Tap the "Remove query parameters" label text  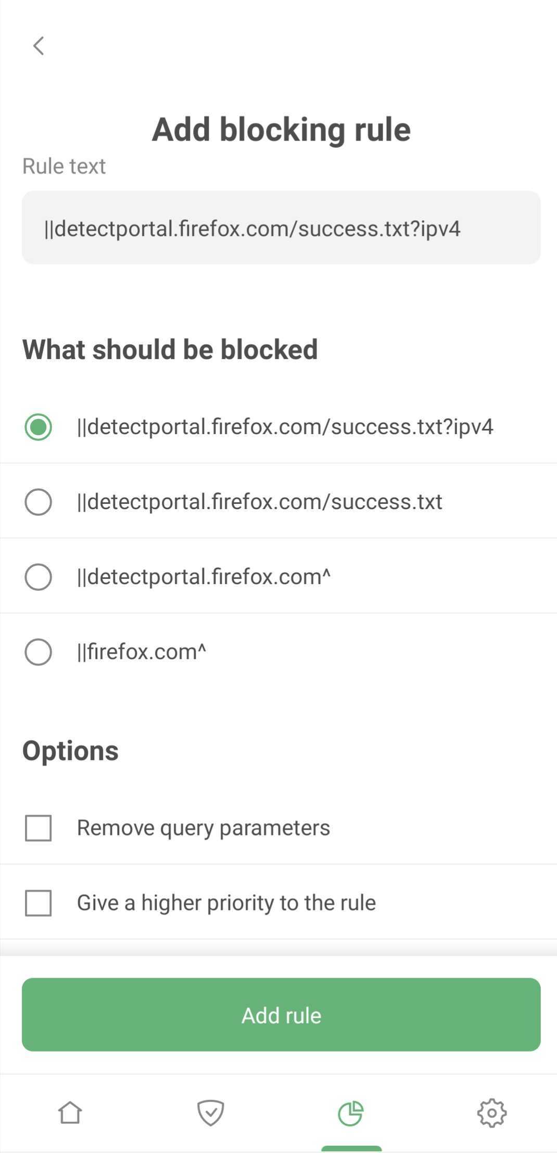pos(203,828)
